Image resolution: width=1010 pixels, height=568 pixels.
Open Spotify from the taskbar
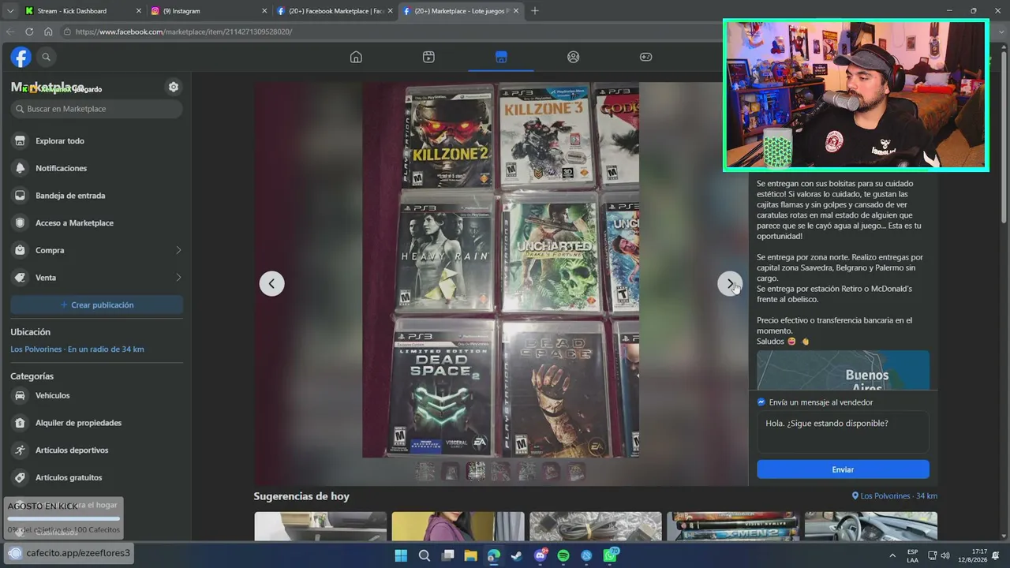(563, 555)
